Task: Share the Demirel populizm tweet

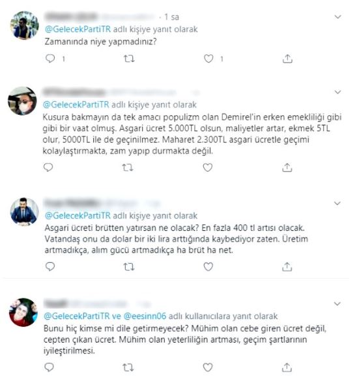Action: coord(287,168)
